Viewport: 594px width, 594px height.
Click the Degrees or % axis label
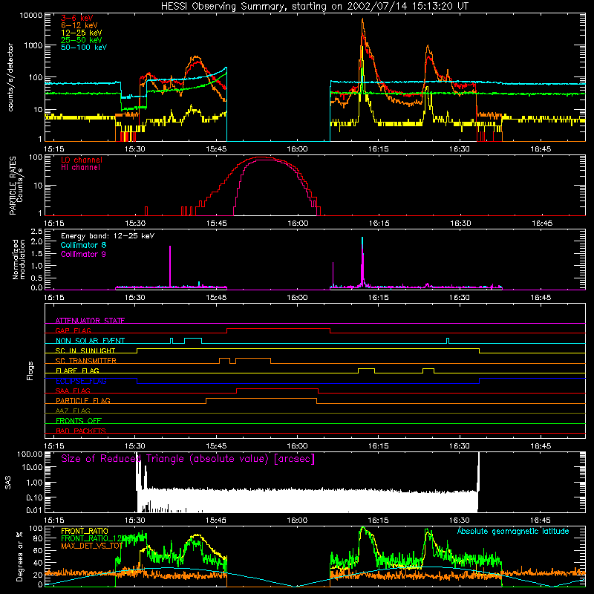point(19,557)
